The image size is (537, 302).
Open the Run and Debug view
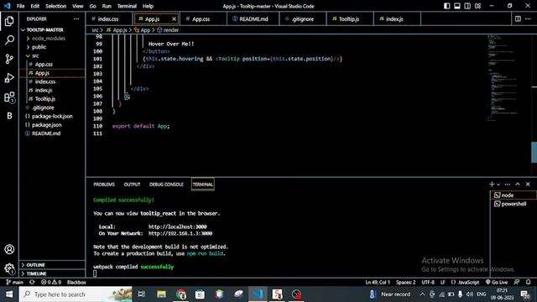point(9,78)
